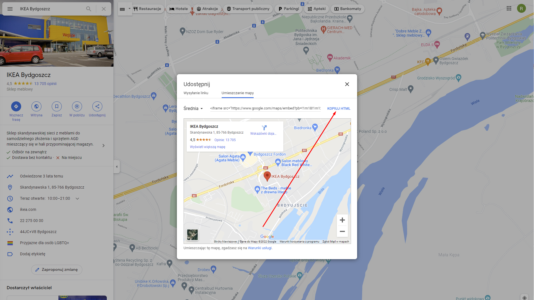Screen dimensions: 534x300
Task: Zoom in on embedded map preview
Action: (x=342, y=220)
